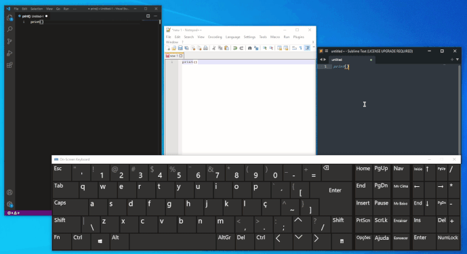Toggle Notepad++ Indent Guide toolbar icon

pos(307,48)
